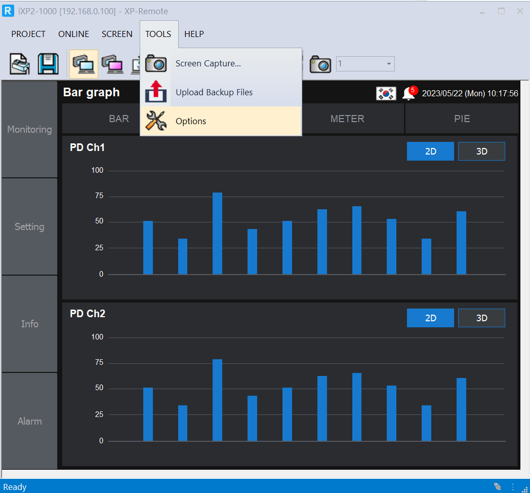Go to the Setting section in the sidebar
The image size is (530, 493).
coord(29,226)
